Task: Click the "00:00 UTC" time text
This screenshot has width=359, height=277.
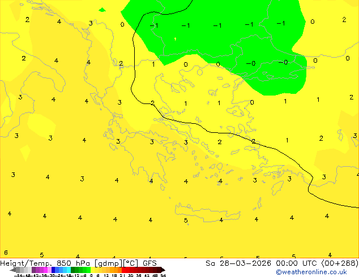Action: [x=297, y=263]
